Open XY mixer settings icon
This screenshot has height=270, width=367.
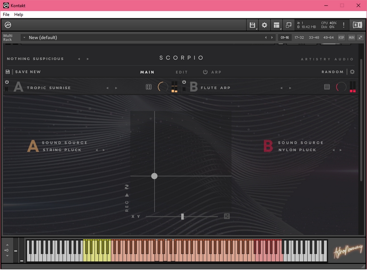227,216
